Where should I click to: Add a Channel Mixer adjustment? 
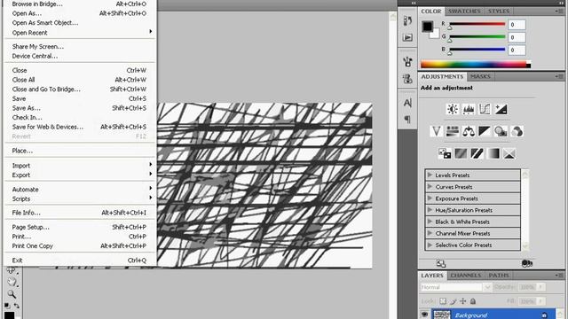(x=517, y=131)
